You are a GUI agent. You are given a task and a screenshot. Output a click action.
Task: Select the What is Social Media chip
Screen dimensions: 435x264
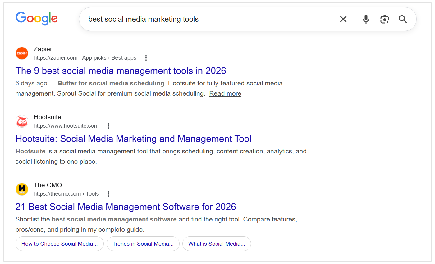click(217, 244)
